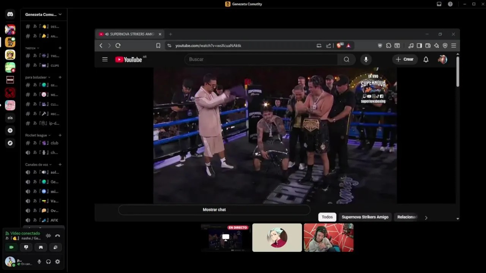
Task: Open voice noise suppression waveform icon
Action: [48, 235]
